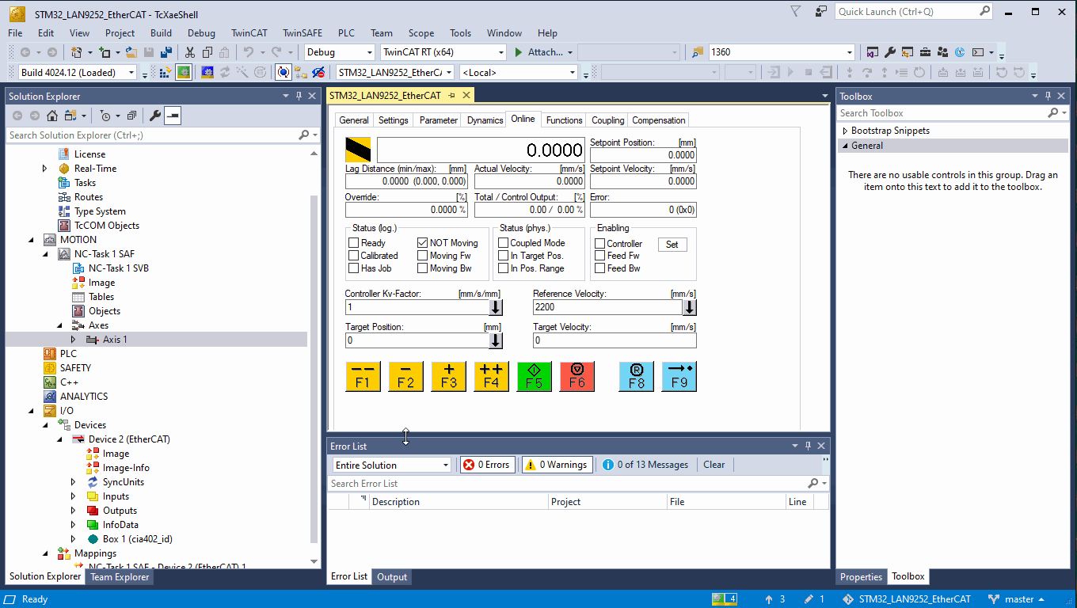Click the F3 slow forward jog button
1077x608 pixels.
(449, 376)
